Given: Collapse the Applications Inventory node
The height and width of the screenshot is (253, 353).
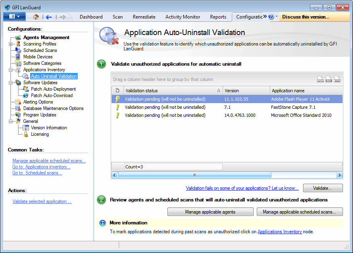Looking at the screenshot, I should click(10, 70).
